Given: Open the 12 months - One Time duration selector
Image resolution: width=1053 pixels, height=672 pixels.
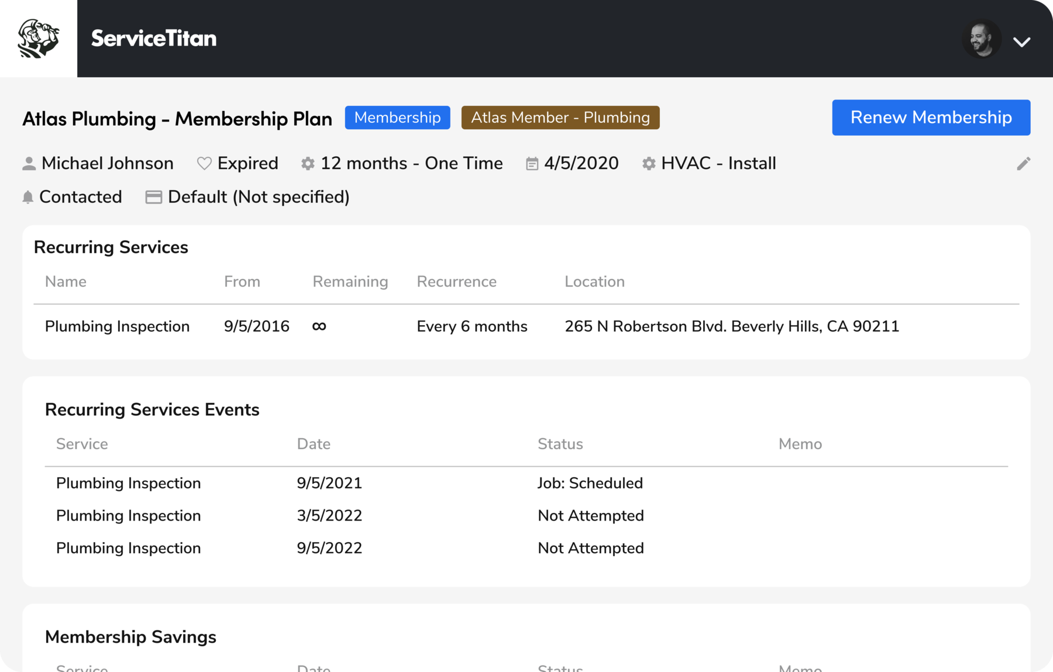Looking at the screenshot, I should [411, 163].
